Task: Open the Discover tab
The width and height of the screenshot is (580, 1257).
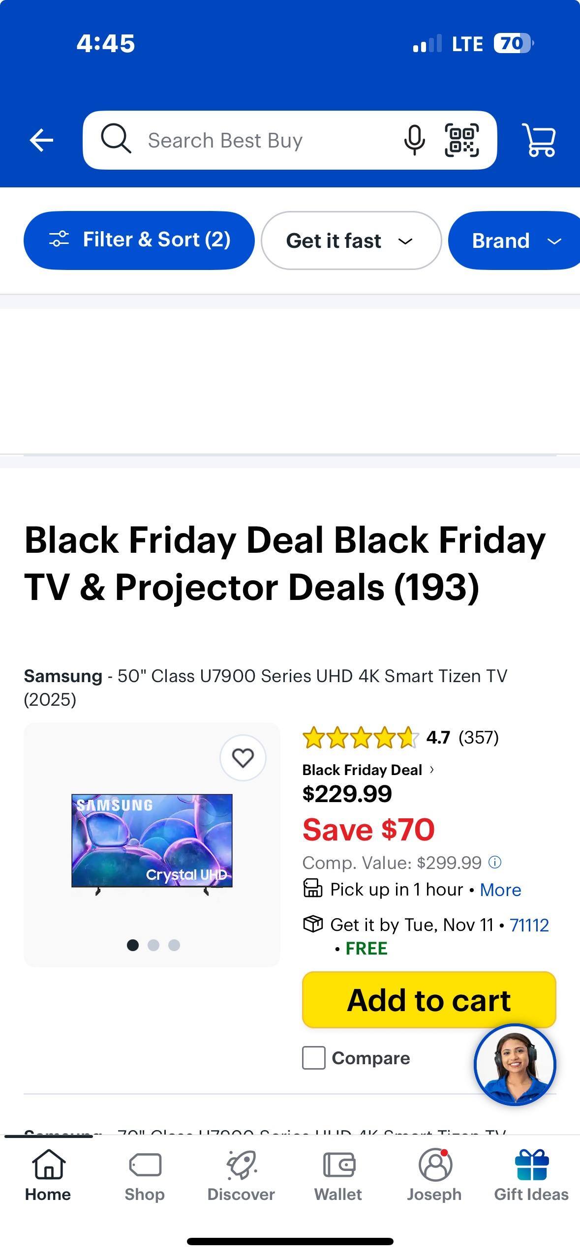Action: pyautogui.click(x=241, y=1175)
